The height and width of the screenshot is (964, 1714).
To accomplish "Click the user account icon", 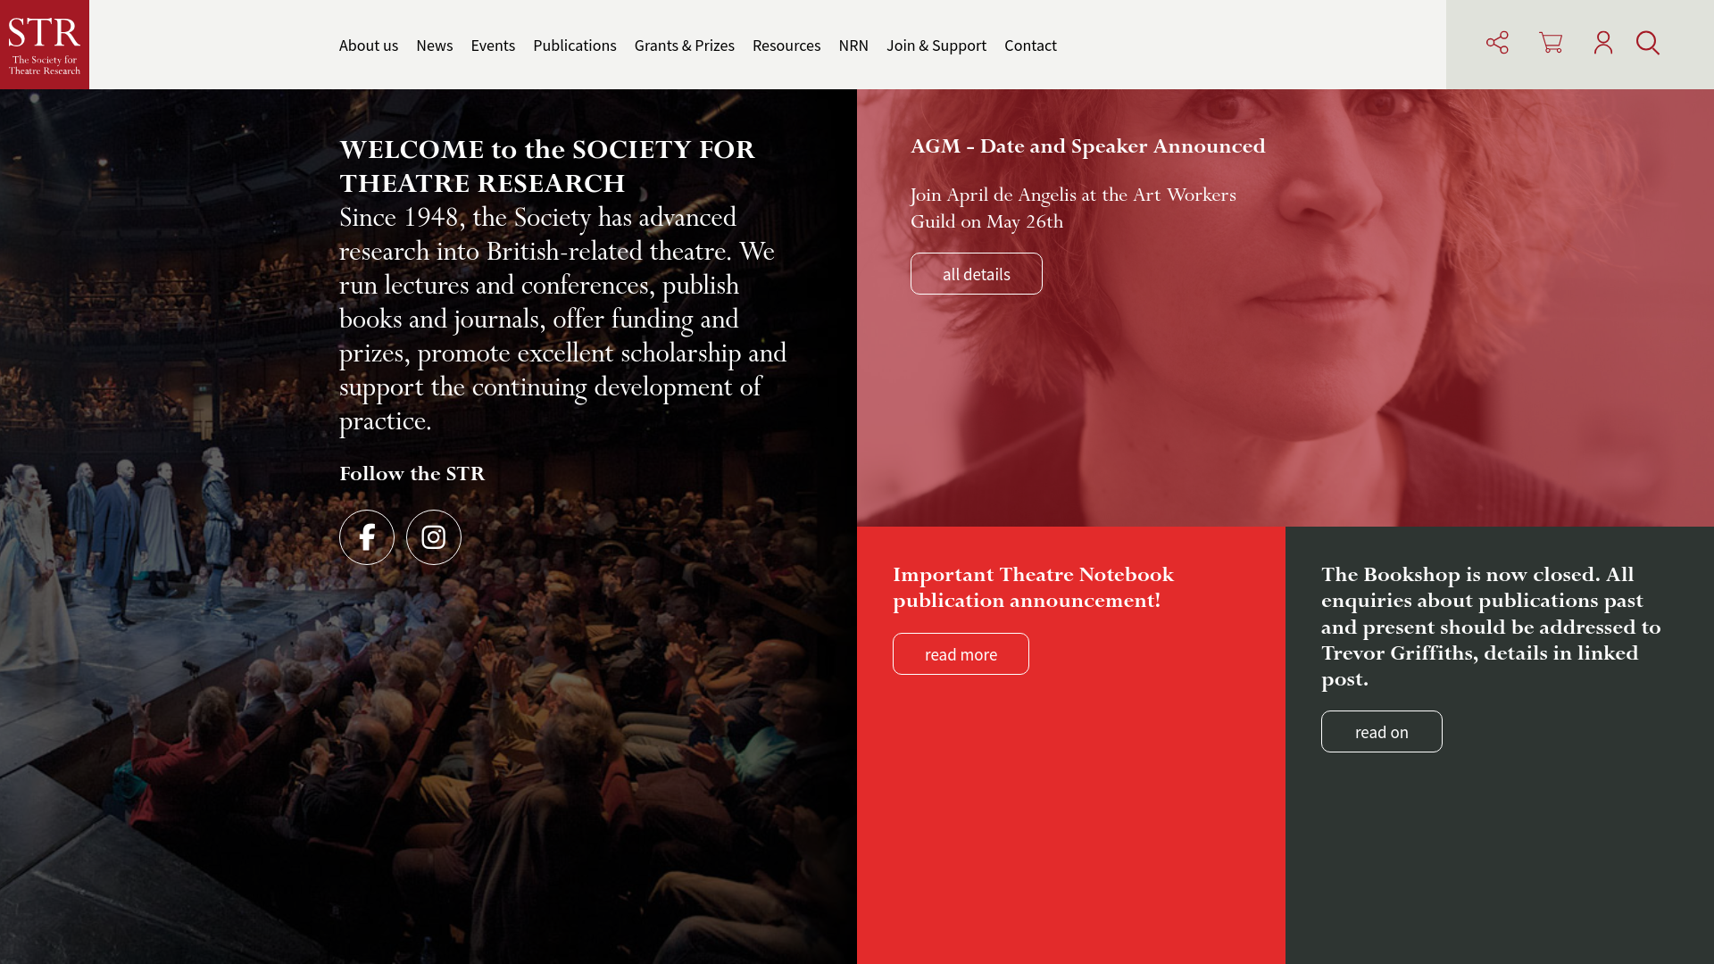I will tap(1603, 43).
